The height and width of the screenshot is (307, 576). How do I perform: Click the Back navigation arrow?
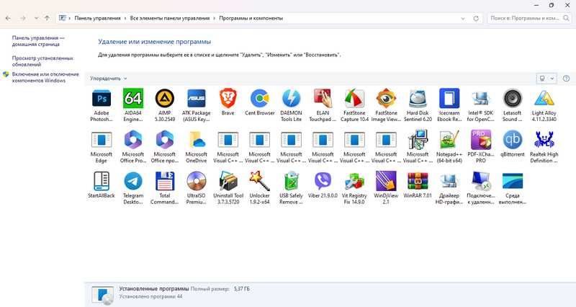point(9,18)
